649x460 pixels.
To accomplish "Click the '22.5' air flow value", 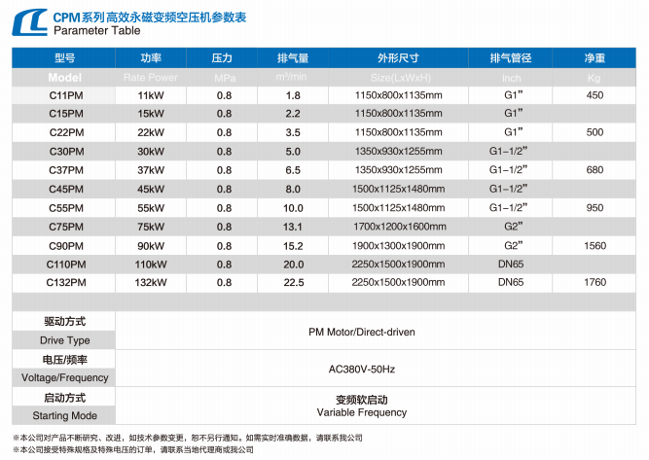I will [294, 283].
